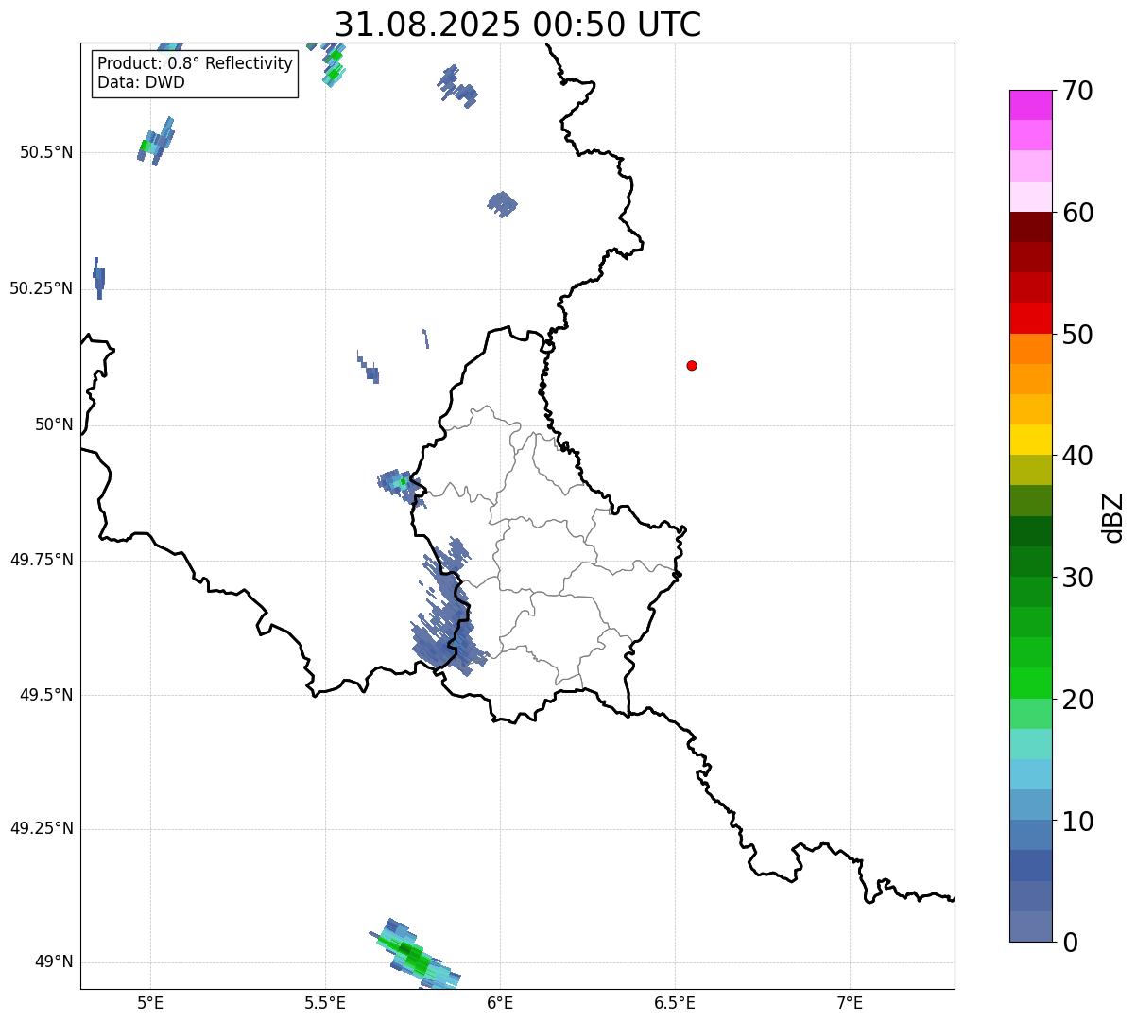Viewport: 1136px width, 1022px height.
Task: Click the red station marker dot
Action: tap(692, 365)
